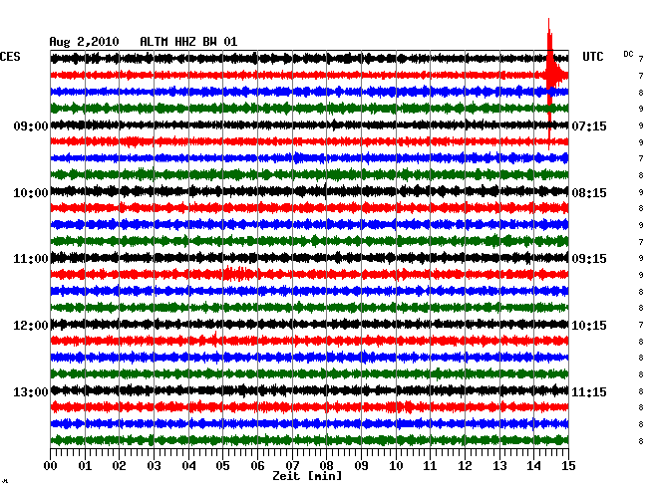The height and width of the screenshot is (492, 648).
Task: Click minute tick label "07" on the axis
Action: click(292, 465)
